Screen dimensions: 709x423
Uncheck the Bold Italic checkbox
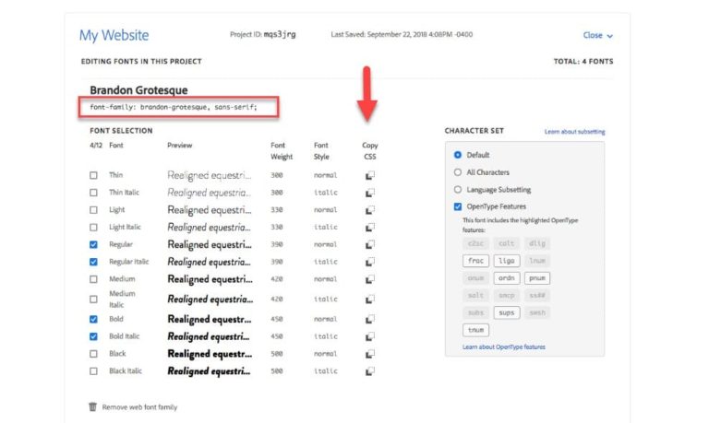93,336
